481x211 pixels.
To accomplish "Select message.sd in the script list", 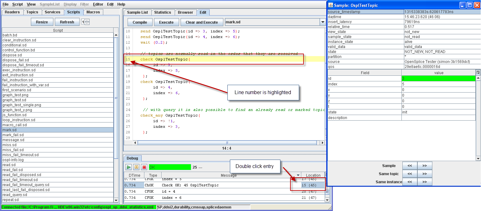I will point(58,140).
